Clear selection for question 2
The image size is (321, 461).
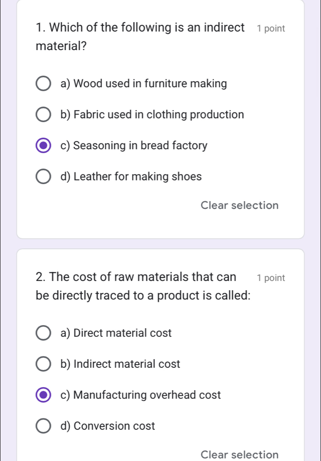coord(239,455)
